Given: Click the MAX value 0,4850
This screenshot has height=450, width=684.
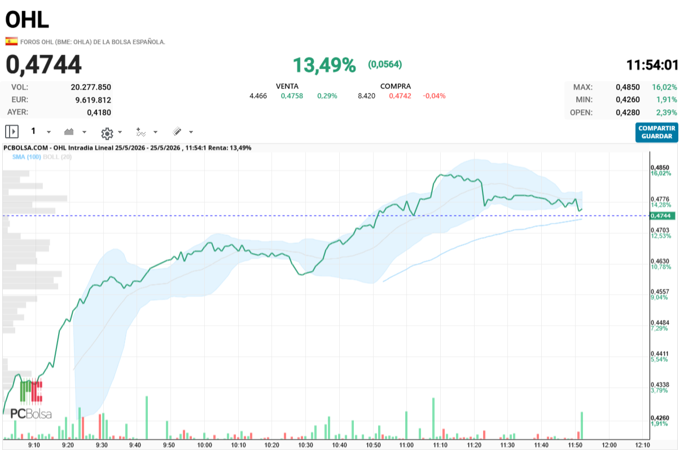Looking at the screenshot, I should pyautogui.click(x=628, y=87).
